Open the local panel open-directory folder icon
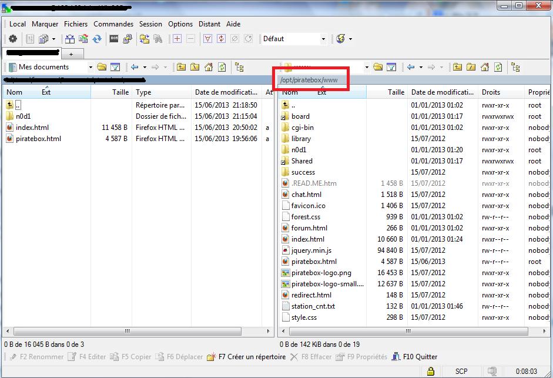Image resolution: width=553 pixels, height=378 pixels. click(x=102, y=68)
